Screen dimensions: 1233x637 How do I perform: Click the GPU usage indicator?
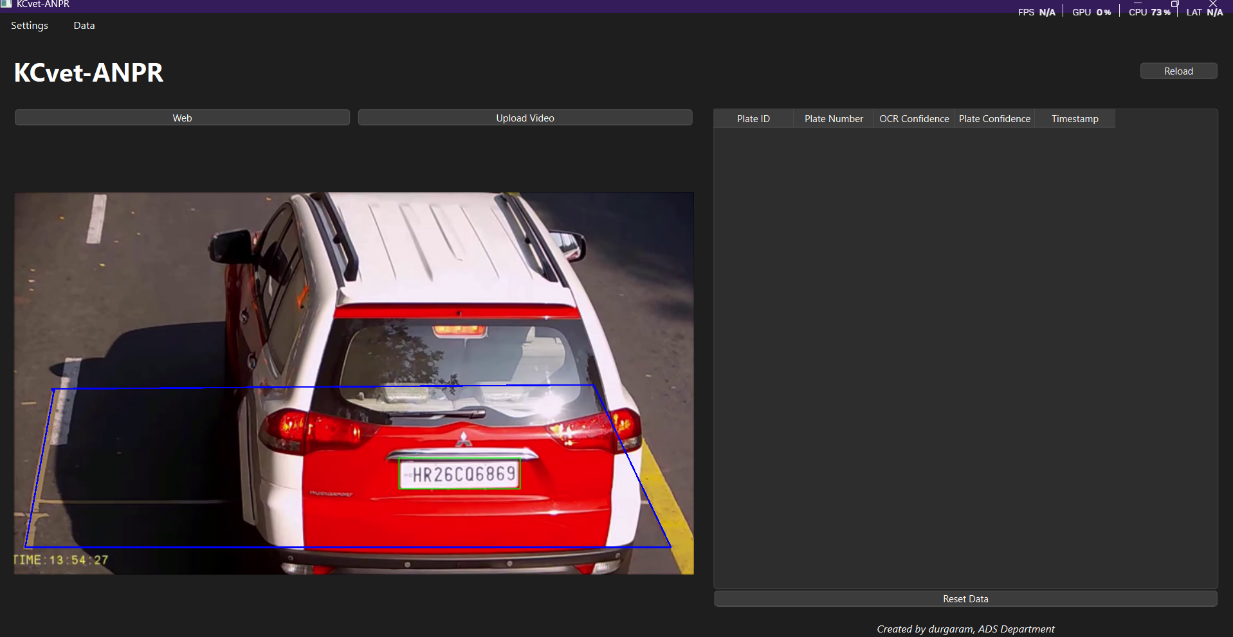(1091, 11)
